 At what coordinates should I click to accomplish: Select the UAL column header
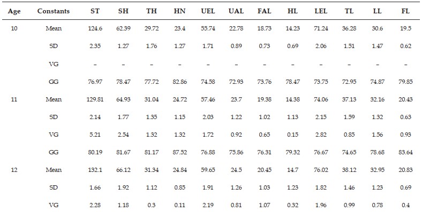click(x=236, y=11)
